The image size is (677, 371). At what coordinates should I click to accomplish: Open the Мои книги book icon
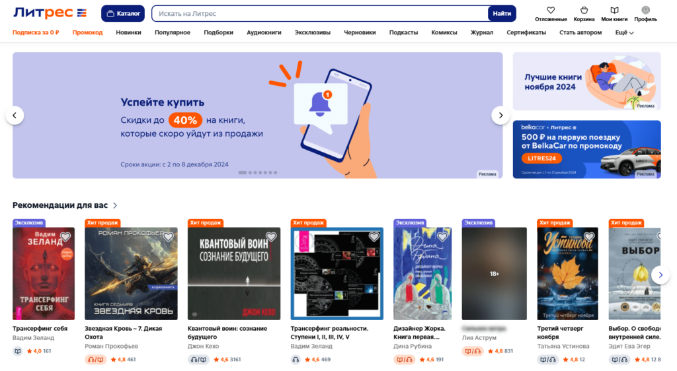coord(614,10)
